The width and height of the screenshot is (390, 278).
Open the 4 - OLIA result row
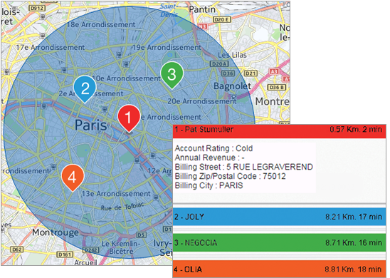279,269
